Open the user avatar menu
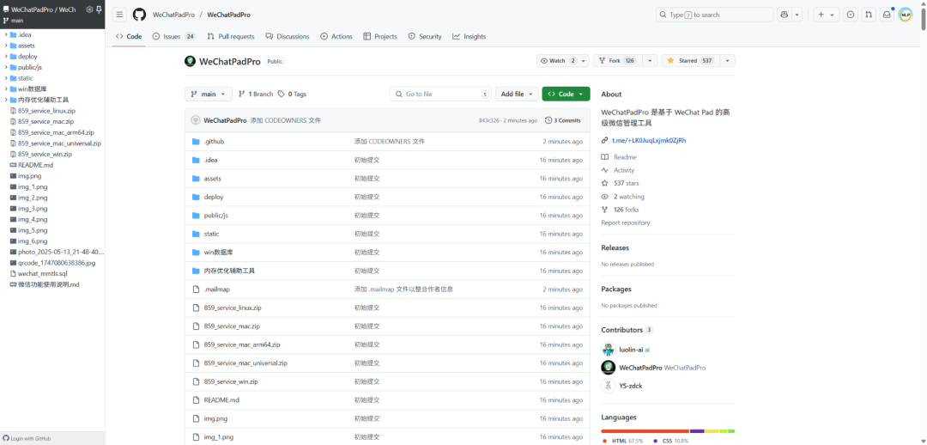927x445 pixels. pos(906,15)
